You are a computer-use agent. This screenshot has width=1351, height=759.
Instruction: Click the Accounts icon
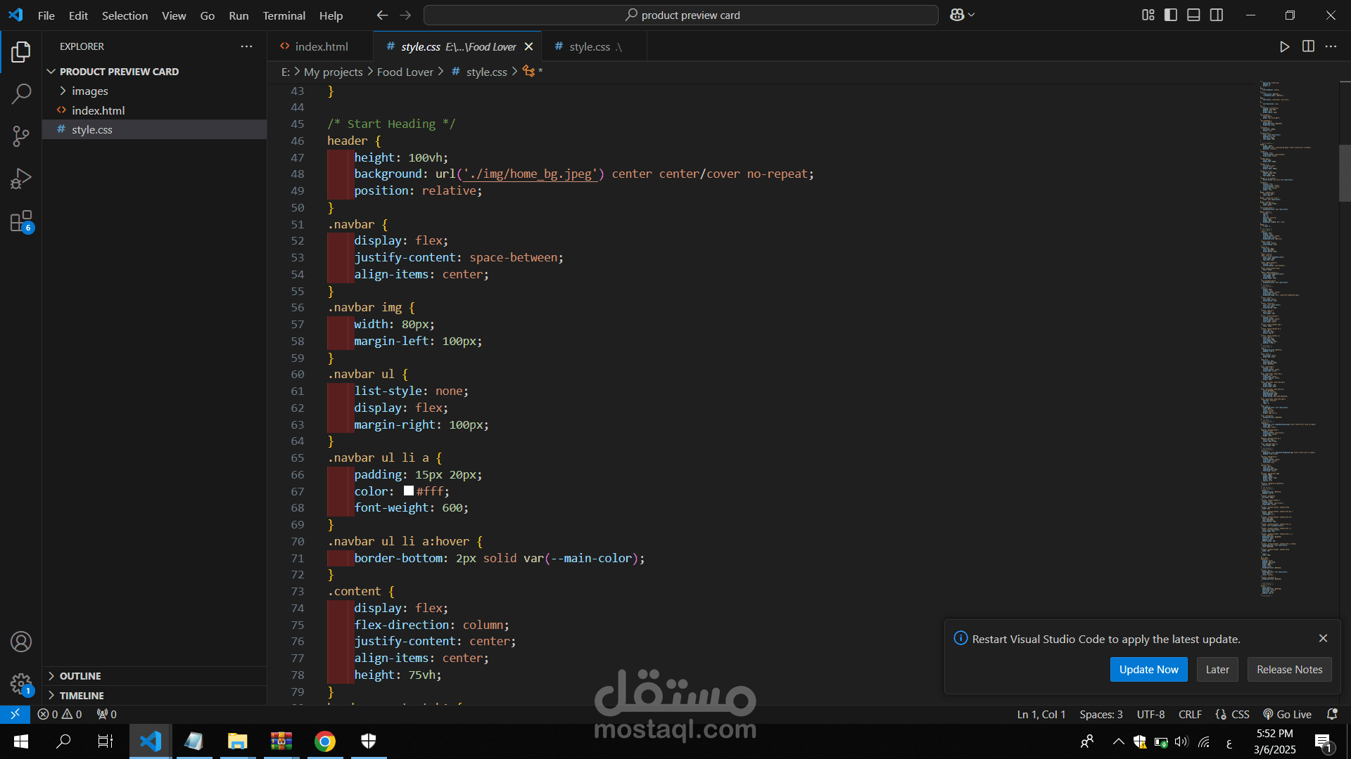pyautogui.click(x=21, y=642)
